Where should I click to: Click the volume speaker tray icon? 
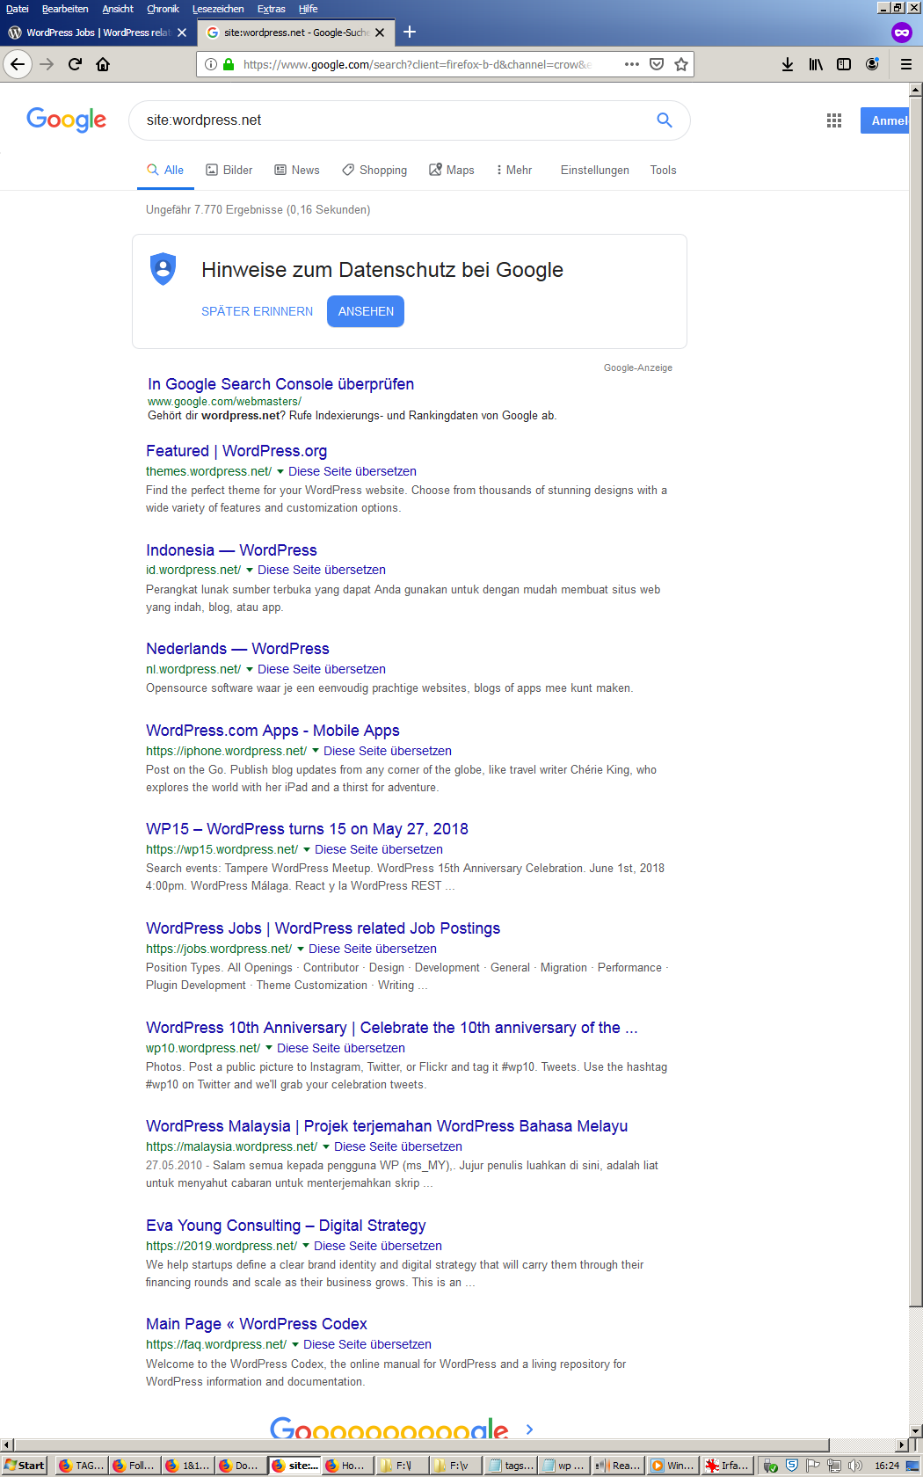(855, 1466)
